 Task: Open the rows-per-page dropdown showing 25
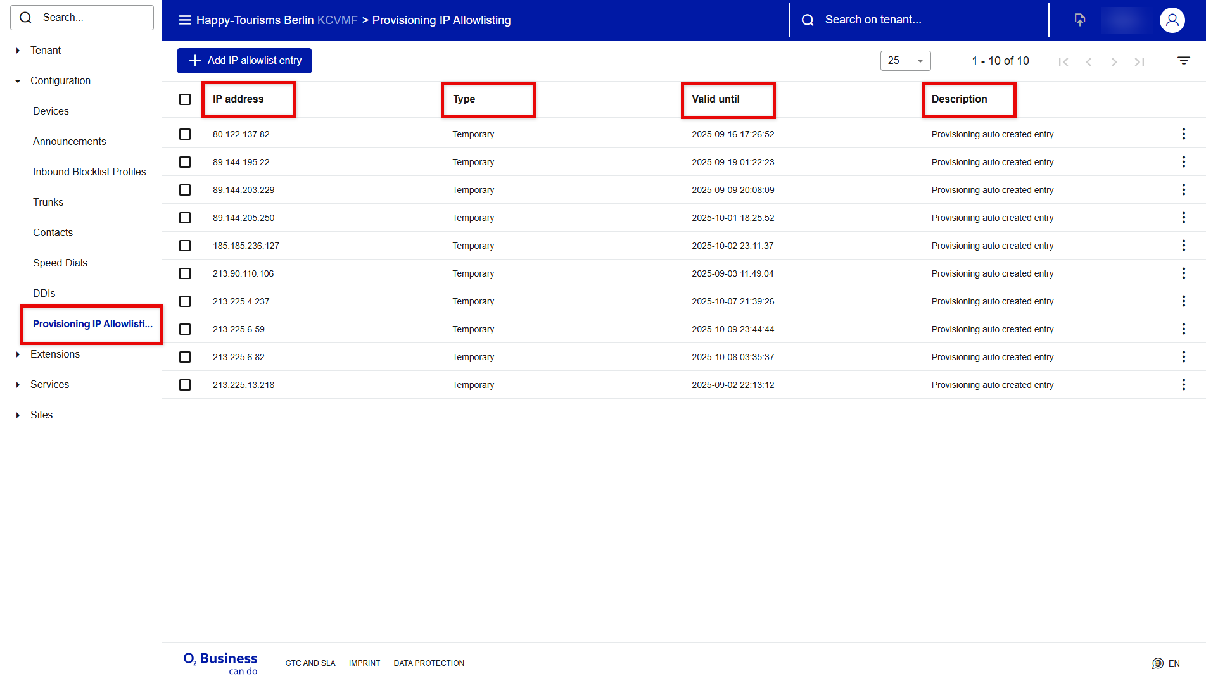tap(905, 61)
